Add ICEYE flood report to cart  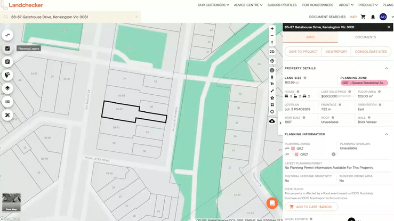pos(311,207)
